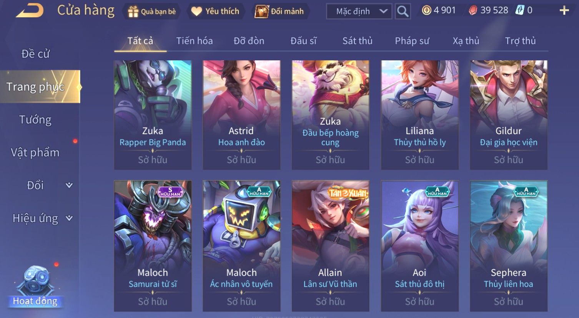The width and height of the screenshot is (579, 318).
Task: Select Maloch Samurai tử sĩ skin card
Action: pos(153,246)
